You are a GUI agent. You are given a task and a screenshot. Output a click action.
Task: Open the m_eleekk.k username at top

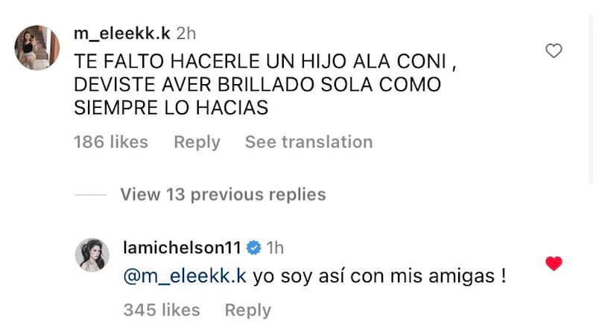point(122,33)
